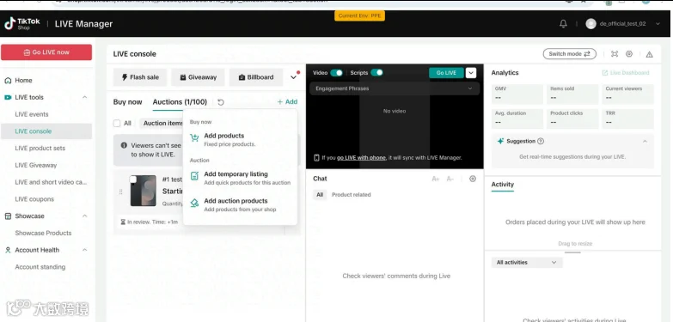Viewport: 673px width, 322px height.
Task: Click the Flash sale button
Action: pos(140,77)
